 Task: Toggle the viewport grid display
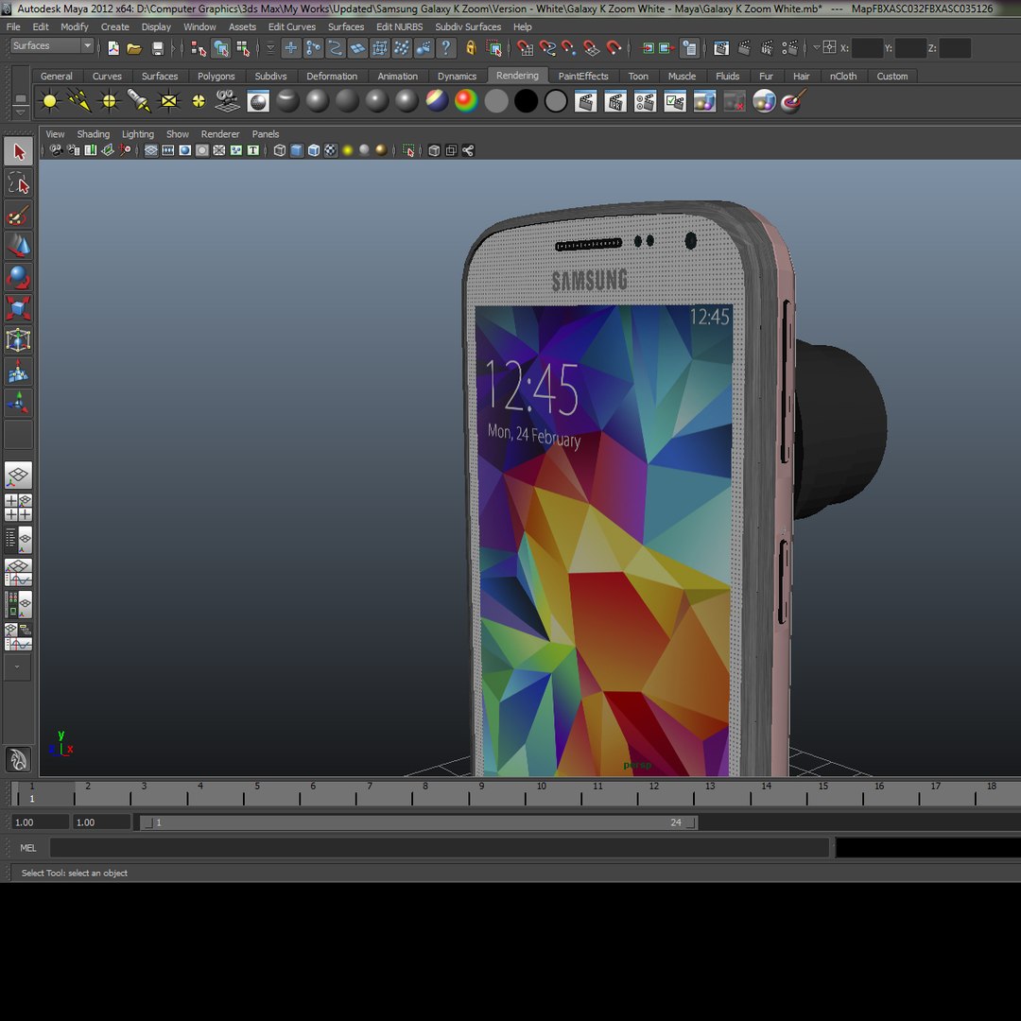click(151, 151)
